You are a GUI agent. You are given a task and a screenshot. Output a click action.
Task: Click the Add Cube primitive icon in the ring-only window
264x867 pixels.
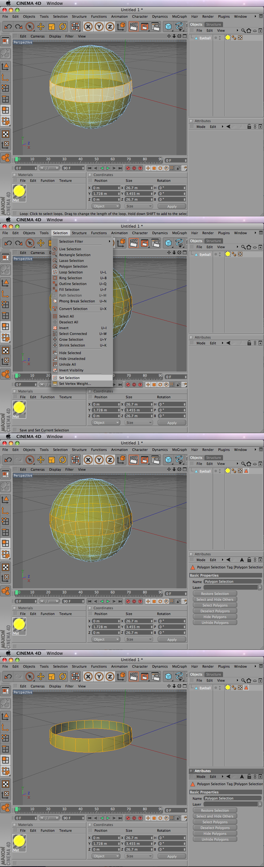(169, 676)
